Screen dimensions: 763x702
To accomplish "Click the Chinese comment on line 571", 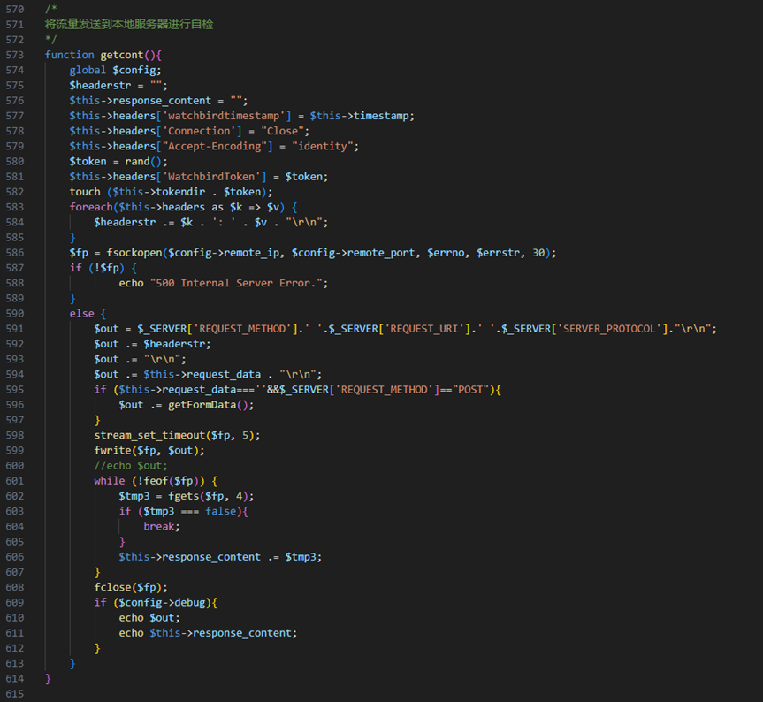I will click(x=129, y=25).
